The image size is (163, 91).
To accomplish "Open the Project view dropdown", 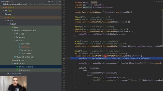I will [x=12, y=2].
